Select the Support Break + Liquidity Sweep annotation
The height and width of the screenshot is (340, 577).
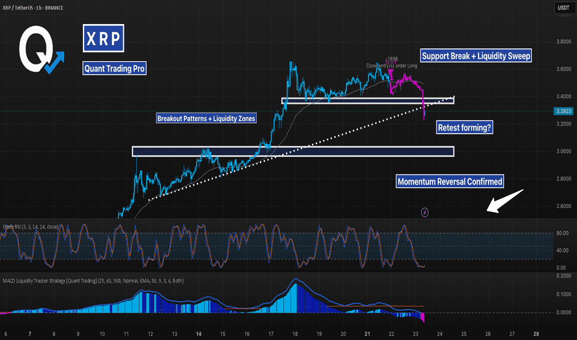pos(476,56)
